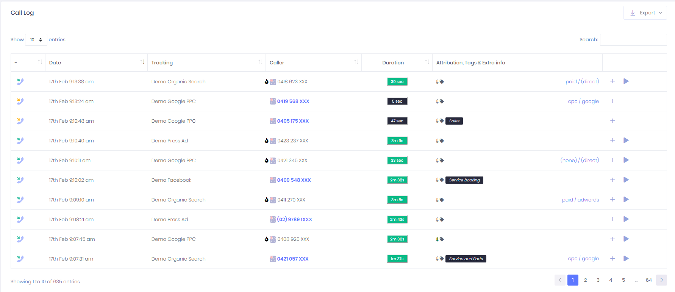Click the flame icon beside 0423 237 XXX
The height and width of the screenshot is (292, 675).
[266, 141]
